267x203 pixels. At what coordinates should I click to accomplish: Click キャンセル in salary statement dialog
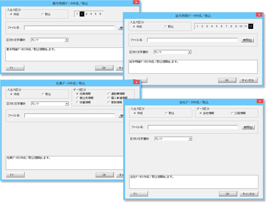248,80
